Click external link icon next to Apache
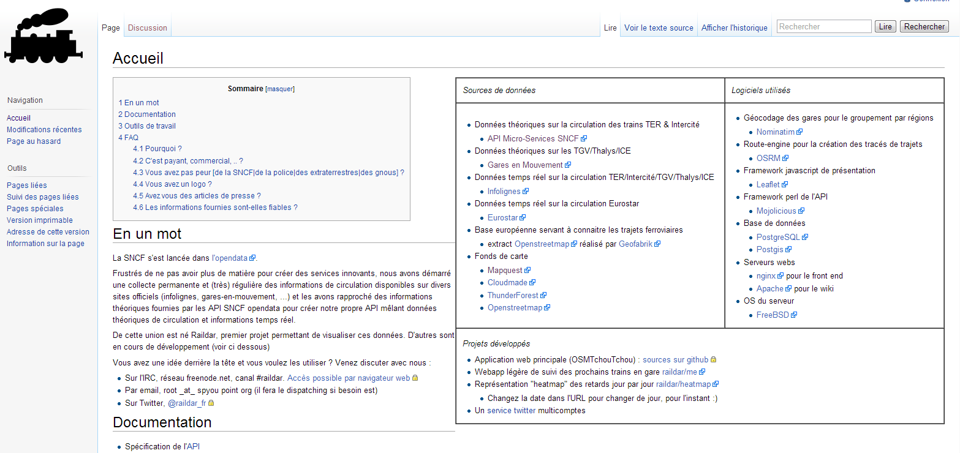The width and height of the screenshot is (960, 453). 788,289
